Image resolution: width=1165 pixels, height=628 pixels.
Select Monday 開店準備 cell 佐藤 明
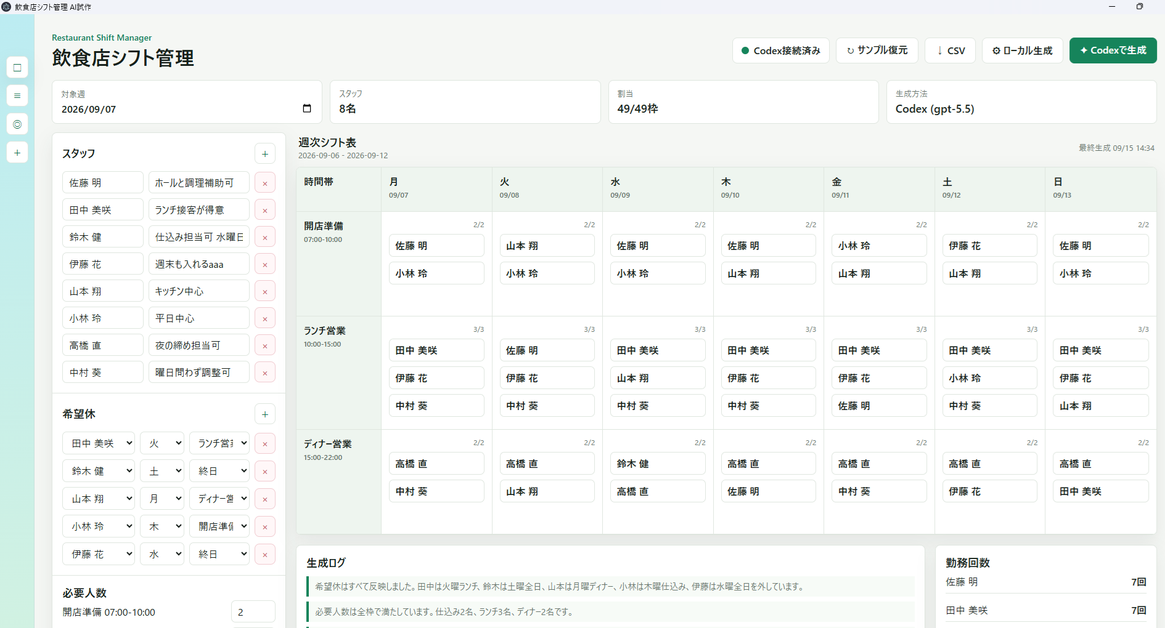click(436, 246)
